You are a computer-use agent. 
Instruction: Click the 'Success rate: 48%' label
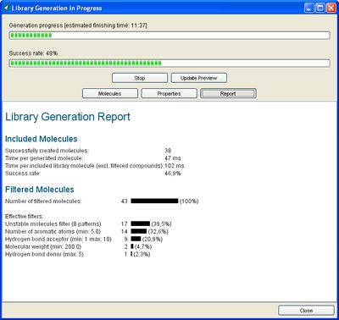[x=33, y=53]
